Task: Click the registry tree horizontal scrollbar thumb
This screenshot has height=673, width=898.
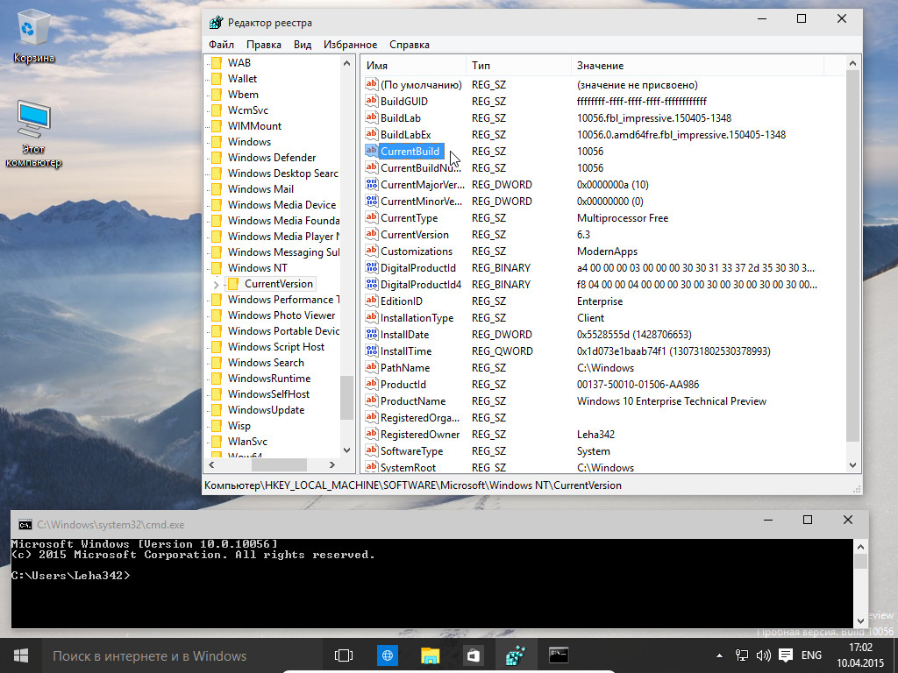Action: [x=279, y=464]
